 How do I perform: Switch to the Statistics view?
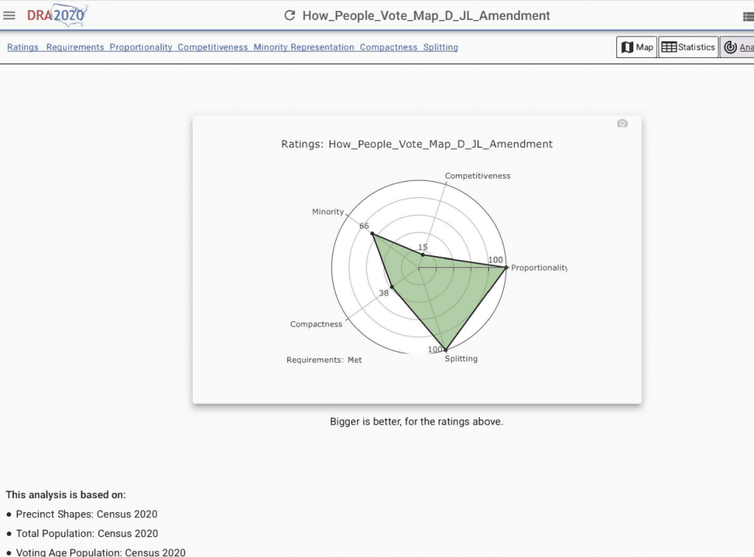tap(688, 47)
